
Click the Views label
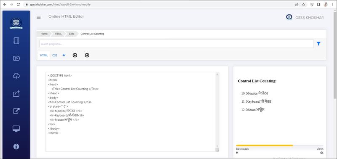[320, 149]
